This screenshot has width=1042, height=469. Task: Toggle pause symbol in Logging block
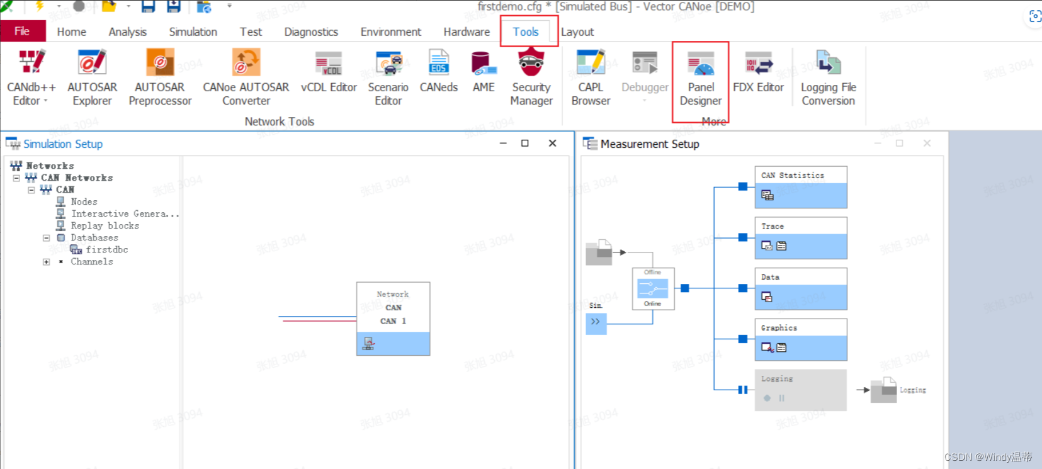click(x=782, y=398)
